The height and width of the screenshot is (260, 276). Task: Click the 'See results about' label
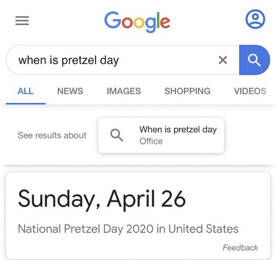pyautogui.click(x=52, y=135)
